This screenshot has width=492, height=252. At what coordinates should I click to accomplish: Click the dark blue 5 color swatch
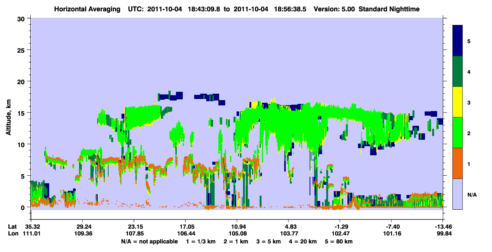458,41
